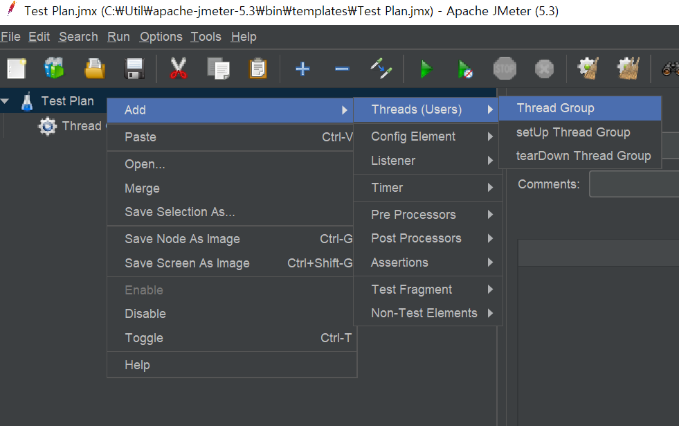This screenshot has width=679, height=426.
Task: Click the Toggle enable/disable arrows icon
Action: tap(381, 69)
